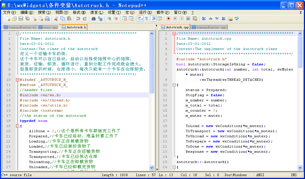Start macro recording with the red dot

[x=168, y=19]
